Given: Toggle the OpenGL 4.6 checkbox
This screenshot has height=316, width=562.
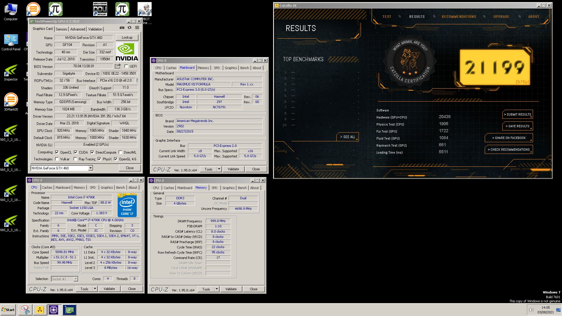Looking at the screenshot, I should click(116, 159).
